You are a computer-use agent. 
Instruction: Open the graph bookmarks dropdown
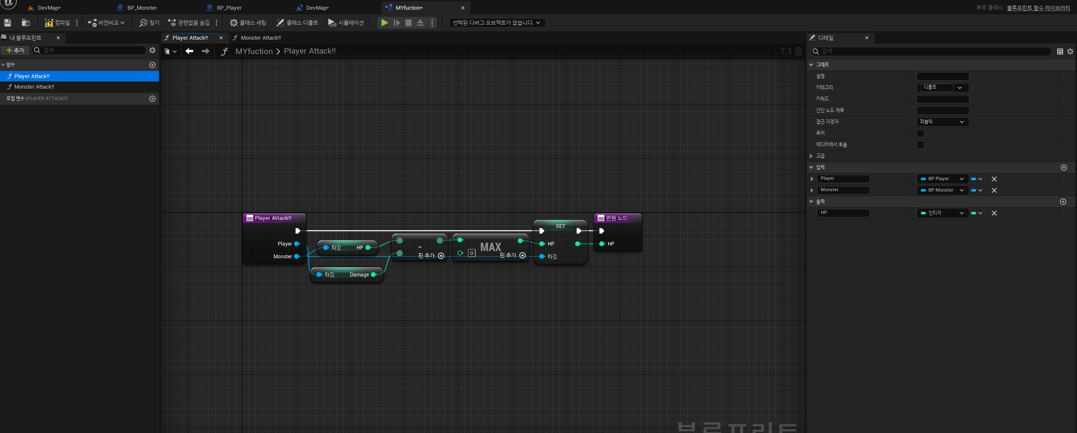tap(170, 51)
